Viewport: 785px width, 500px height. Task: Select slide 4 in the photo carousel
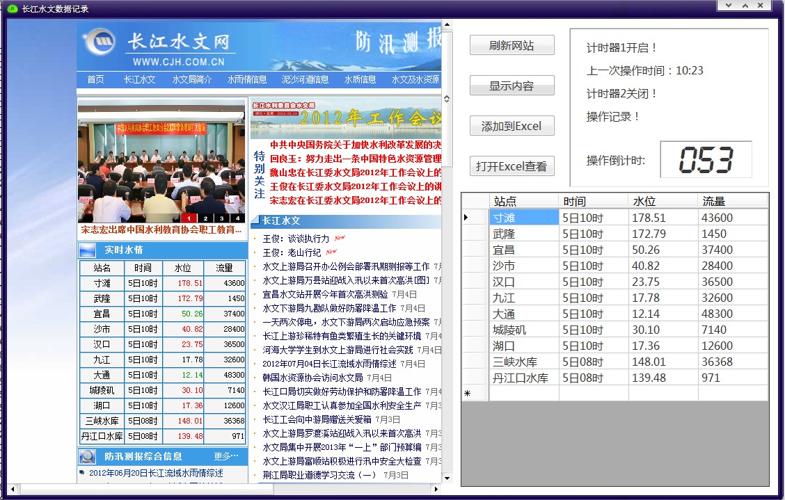tap(237, 218)
